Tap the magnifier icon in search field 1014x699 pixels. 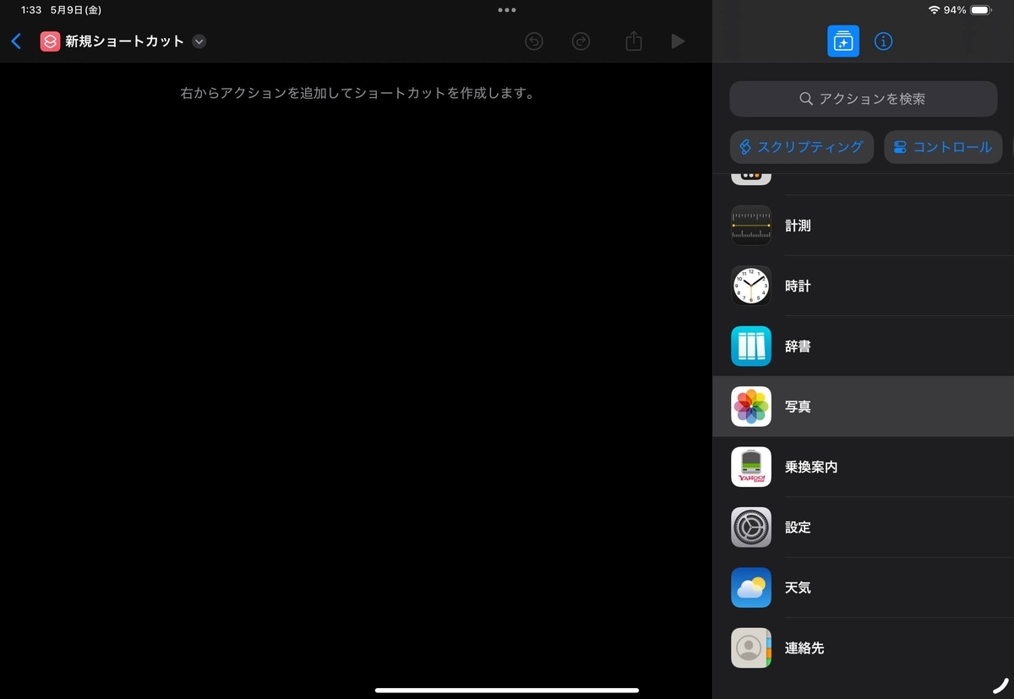coord(806,99)
